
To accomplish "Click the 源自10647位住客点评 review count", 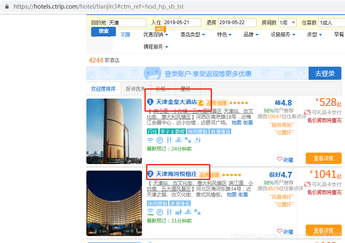I will pyautogui.click(x=282, y=117).
